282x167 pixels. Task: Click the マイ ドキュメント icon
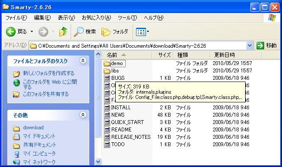(16, 137)
